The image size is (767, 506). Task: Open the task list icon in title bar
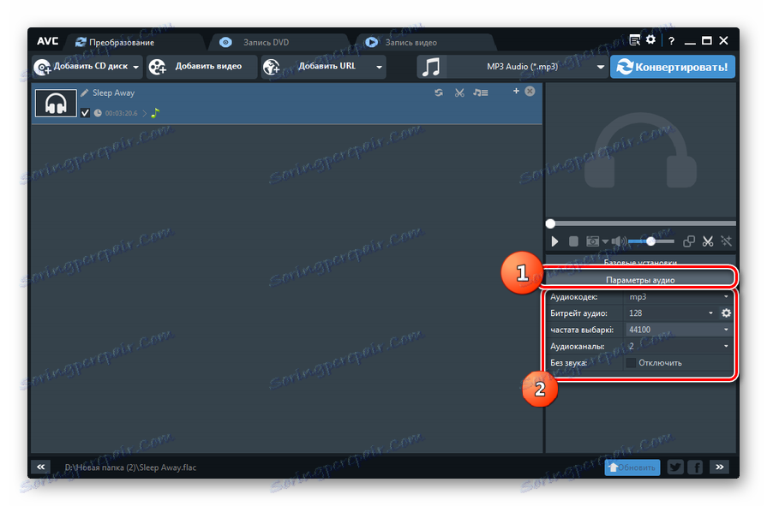tap(634, 40)
